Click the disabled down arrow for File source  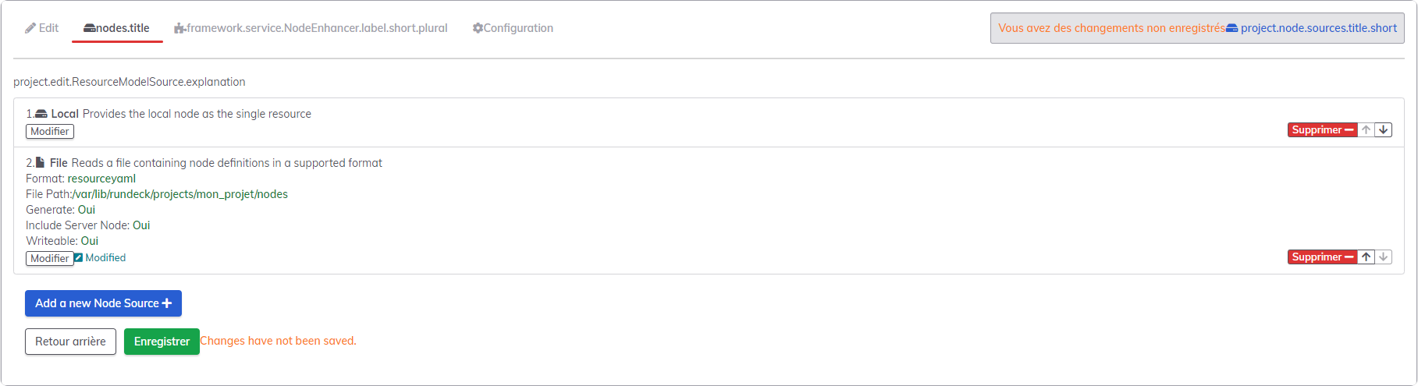click(x=1383, y=257)
